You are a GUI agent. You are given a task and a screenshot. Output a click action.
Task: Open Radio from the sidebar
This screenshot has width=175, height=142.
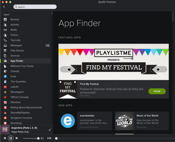tap(14, 30)
